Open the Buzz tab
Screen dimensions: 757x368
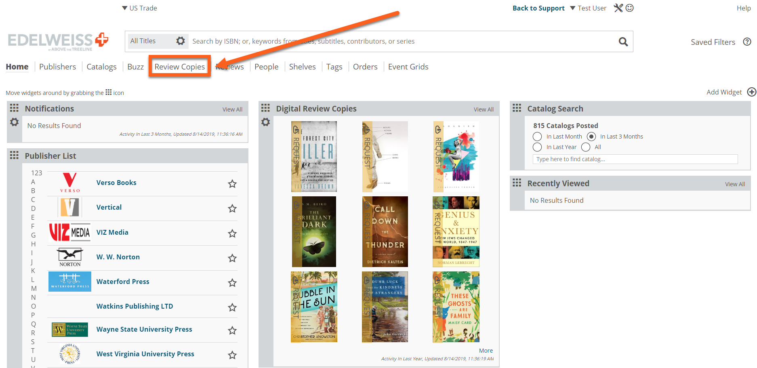(135, 67)
